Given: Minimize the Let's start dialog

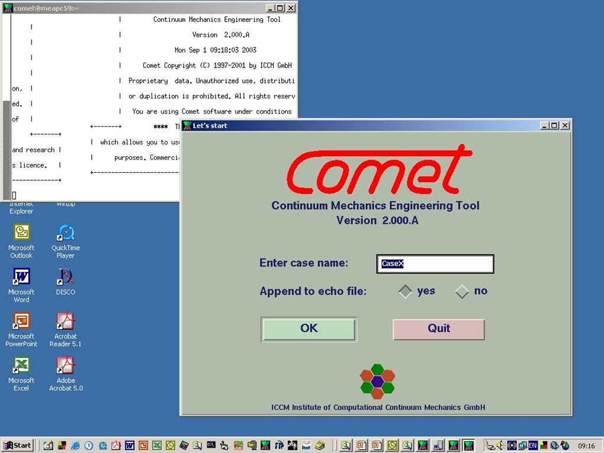Looking at the screenshot, I should pyautogui.click(x=545, y=126).
